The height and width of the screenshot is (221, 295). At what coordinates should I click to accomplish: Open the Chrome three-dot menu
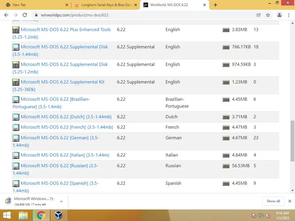click(289, 15)
